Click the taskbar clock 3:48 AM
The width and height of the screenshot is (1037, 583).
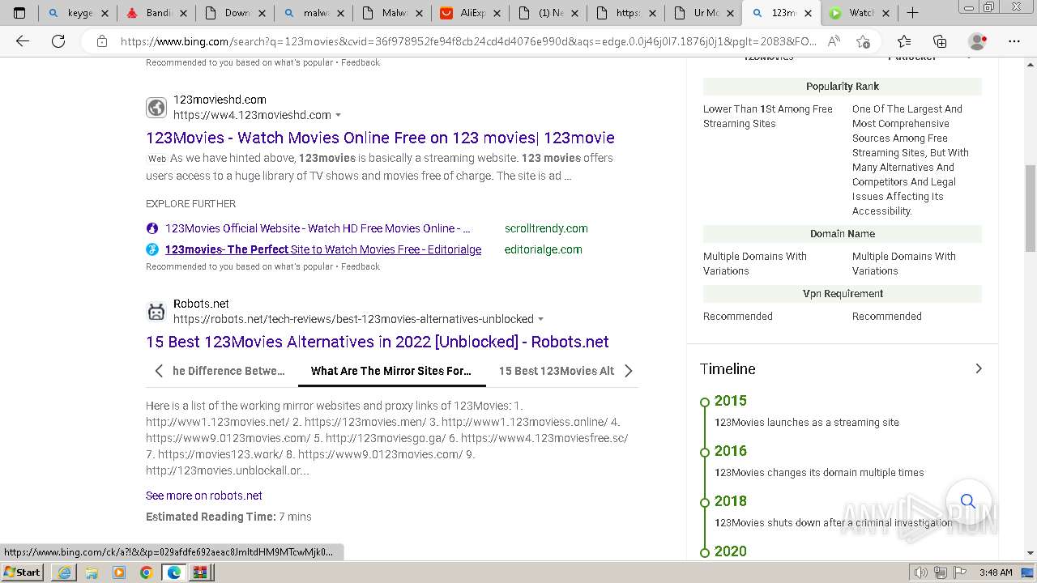click(995, 572)
